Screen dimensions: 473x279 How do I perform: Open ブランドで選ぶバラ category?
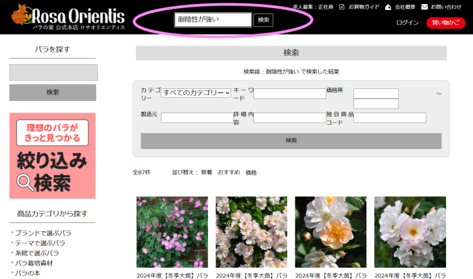pos(43,233)
